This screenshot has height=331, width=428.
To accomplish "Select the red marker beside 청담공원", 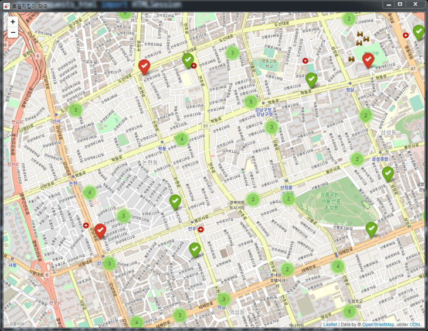I will pyautogui.click(x=368, y=60).
